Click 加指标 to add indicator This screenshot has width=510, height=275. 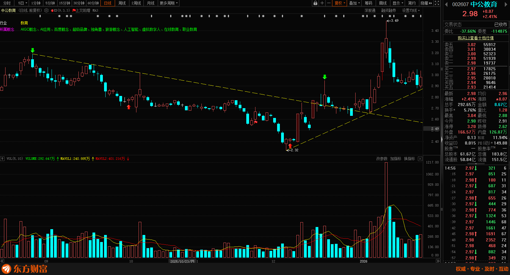(396, 159)
